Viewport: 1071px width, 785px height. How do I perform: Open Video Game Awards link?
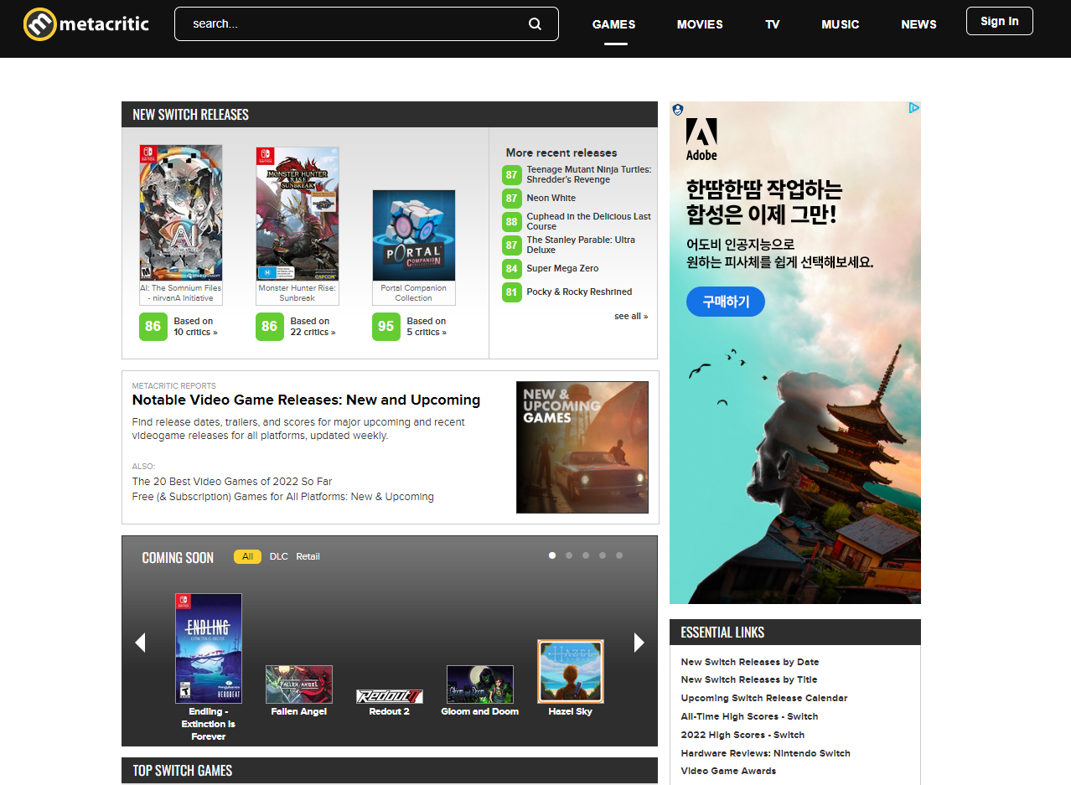[x=728, y=771]
